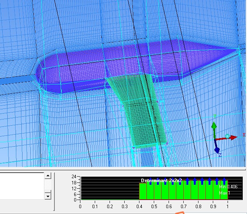Click the blue Z axis arrow on triad
Viewport: 247px width, 214px height.
217,149
